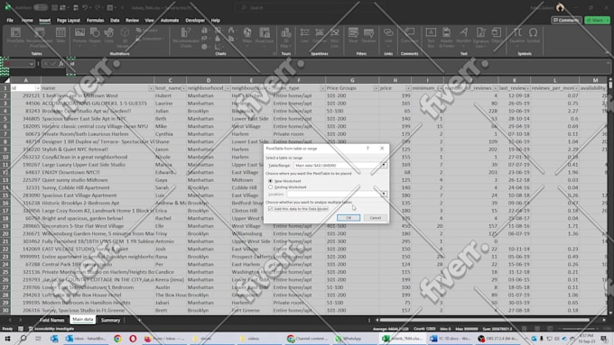Open the File menu
This screenshot has width=614, height=345.
[x=10, y=21]
